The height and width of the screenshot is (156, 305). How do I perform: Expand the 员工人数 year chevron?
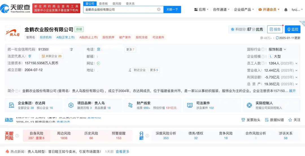[297, 63]
